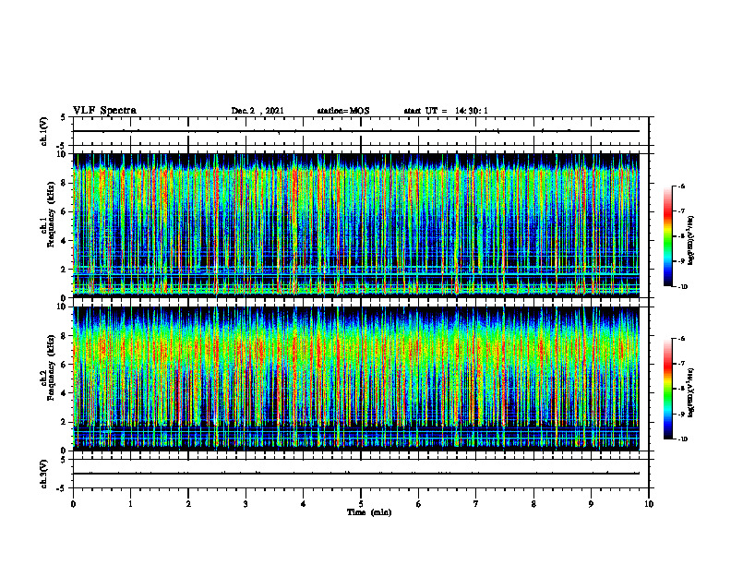Click the "-6" label on ch.1 colorbar
This screenshot has height=565, width=731.
click(681, 186)
